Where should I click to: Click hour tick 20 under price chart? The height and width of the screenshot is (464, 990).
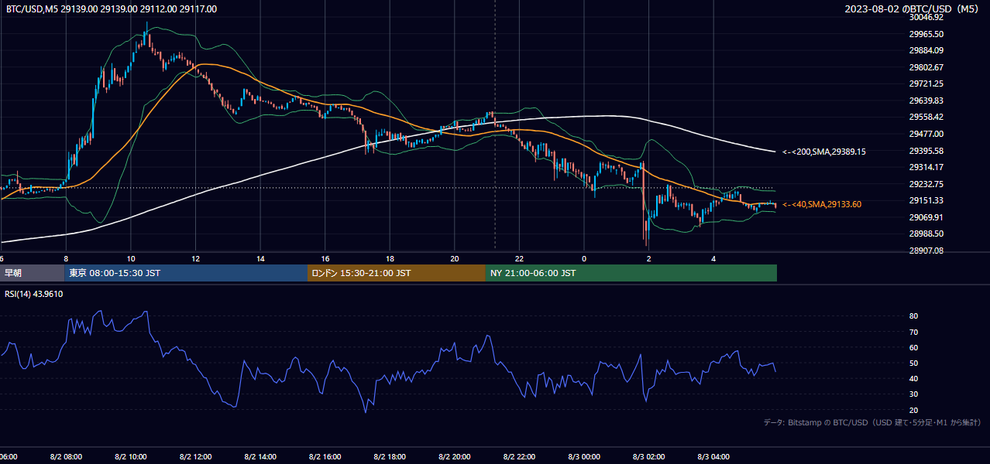[455, 259]
